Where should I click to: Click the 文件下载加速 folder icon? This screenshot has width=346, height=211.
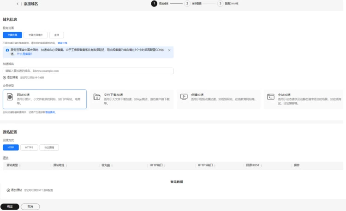[x=97, y=97]
